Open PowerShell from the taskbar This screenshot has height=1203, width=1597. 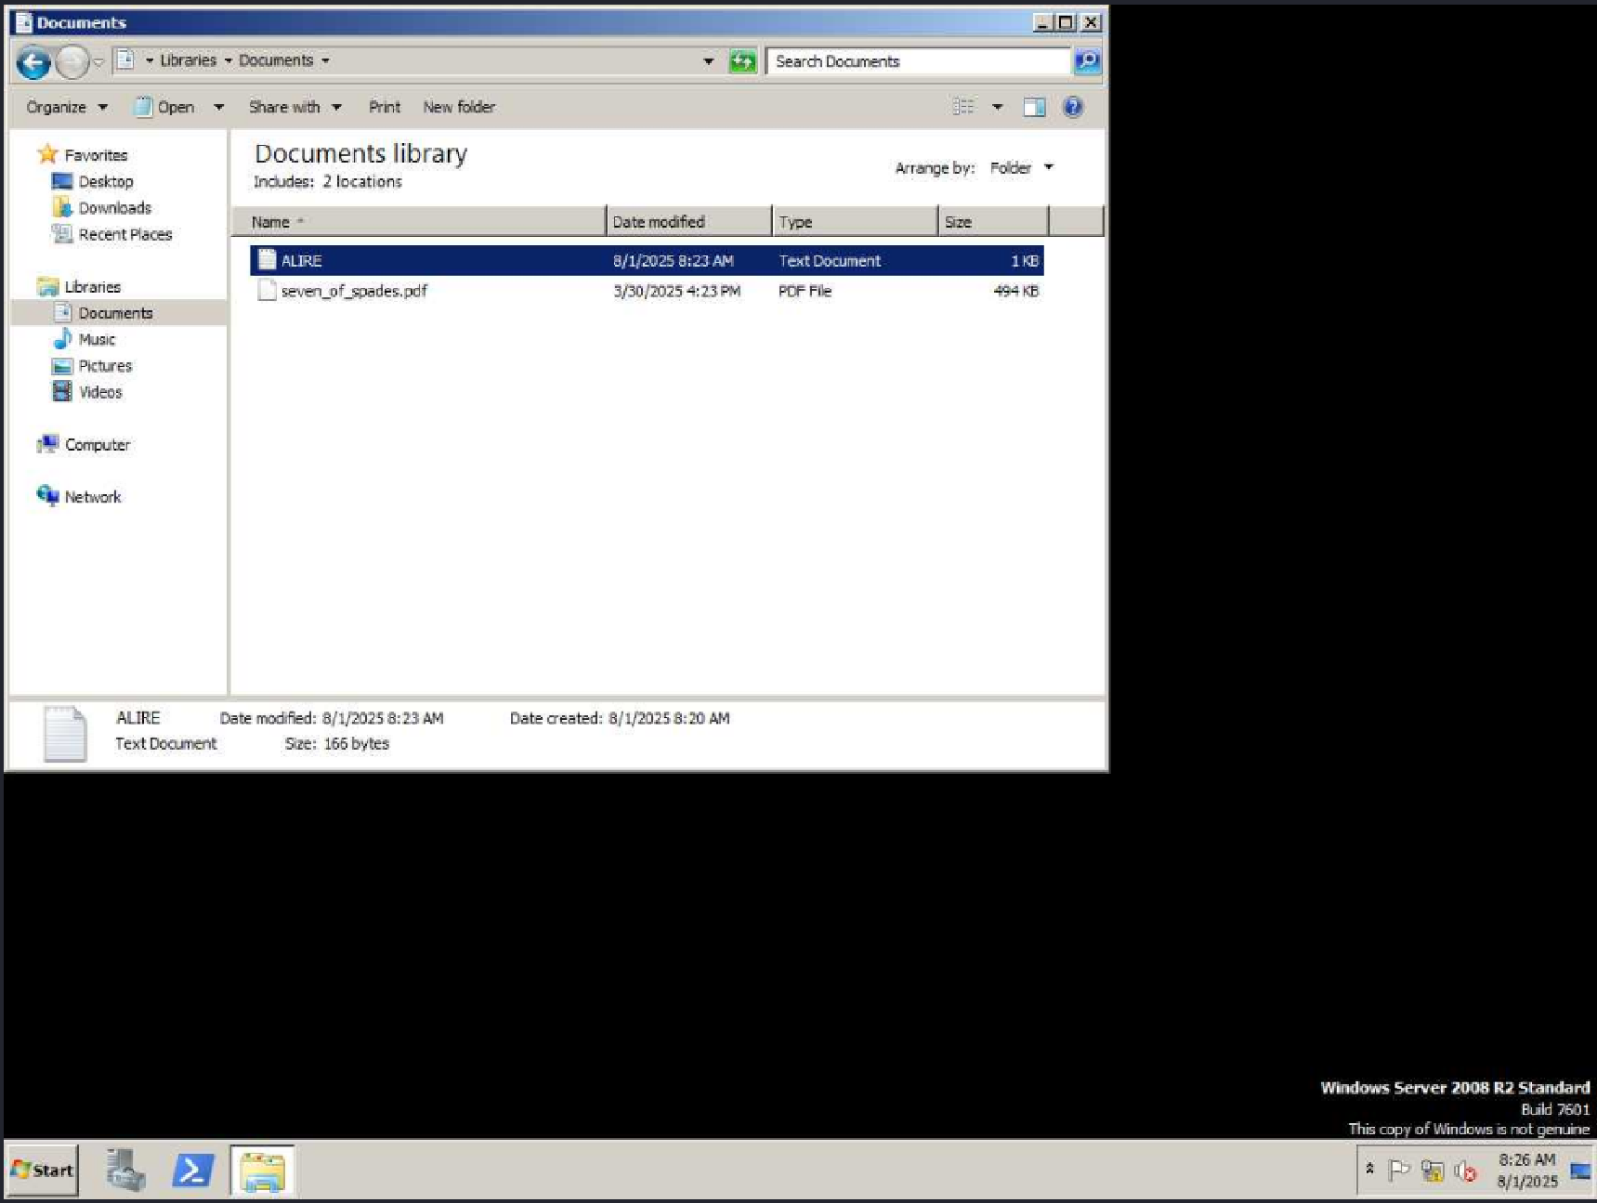pyautogui.click(x=192, y=1170)
